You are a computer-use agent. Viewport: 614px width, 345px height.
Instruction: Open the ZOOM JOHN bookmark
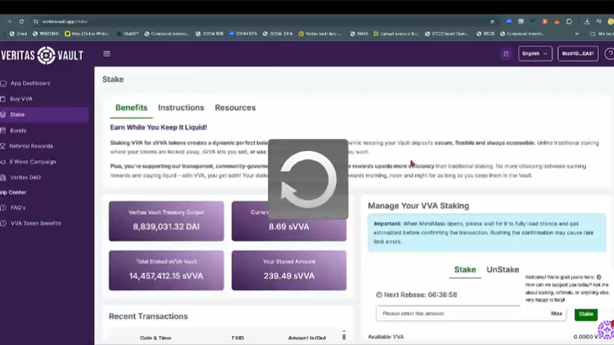point(277,34)
